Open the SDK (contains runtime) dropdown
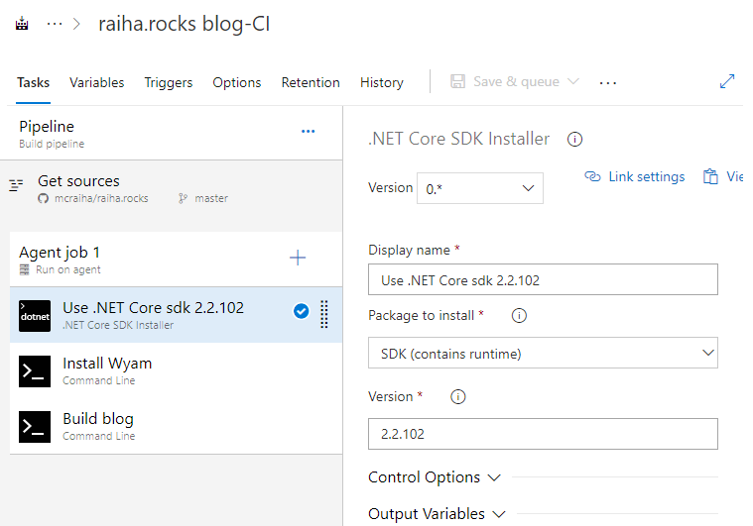 pyautogui.click(x=543, y=353)
